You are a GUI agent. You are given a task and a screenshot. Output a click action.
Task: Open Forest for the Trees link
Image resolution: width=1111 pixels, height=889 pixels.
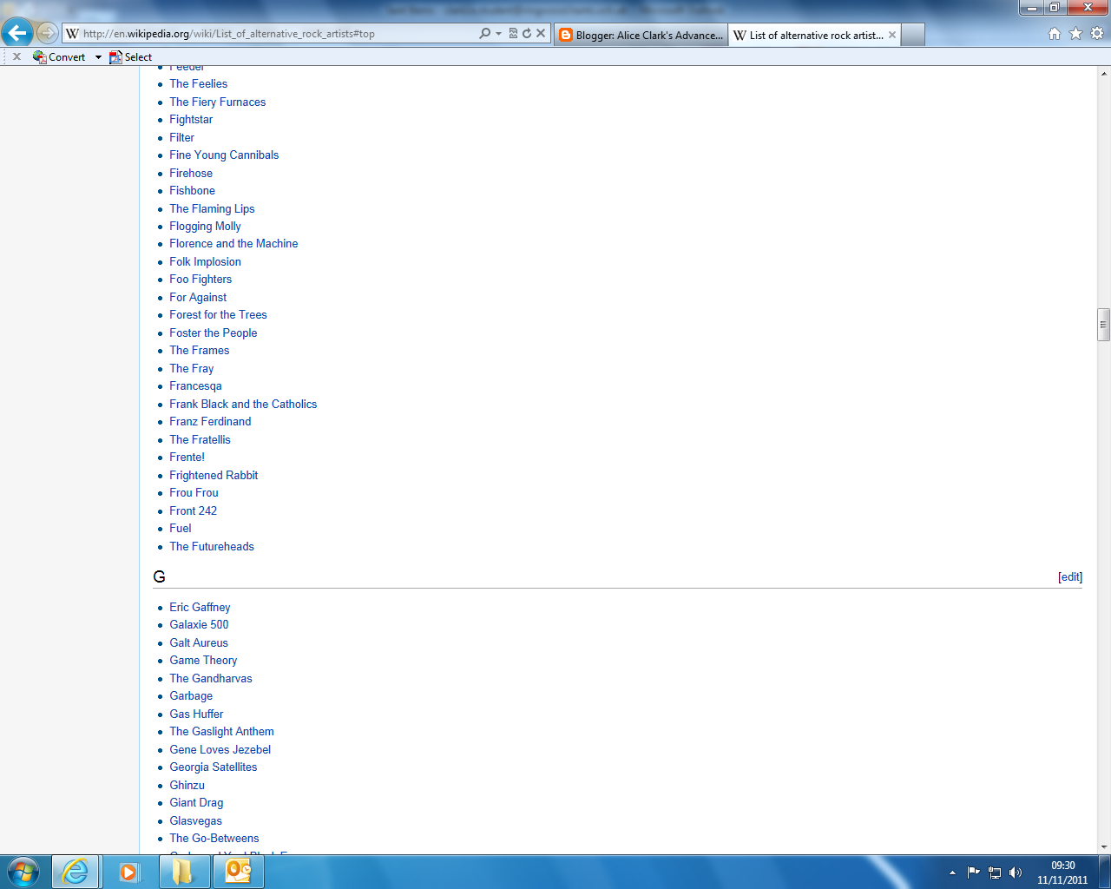pyautogui.click(x=218, y=314)
